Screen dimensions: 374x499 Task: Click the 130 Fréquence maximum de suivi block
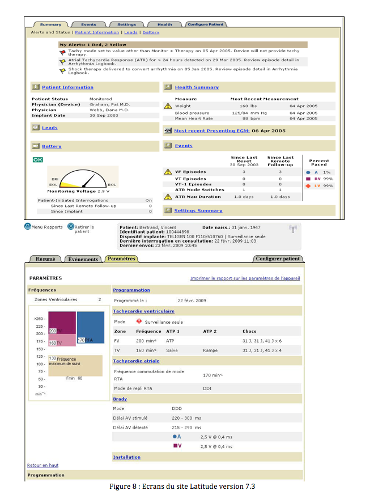pyautogui.click(x=75, y=366)
